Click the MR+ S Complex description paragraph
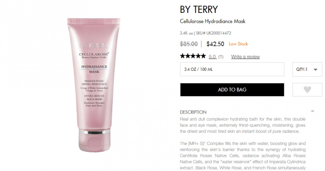This screenshot has width=325, height=171. (x=243, y=155)
